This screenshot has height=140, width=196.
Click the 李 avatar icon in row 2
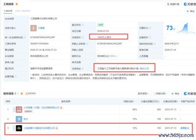pyautogui.click(x=19, y=119)
